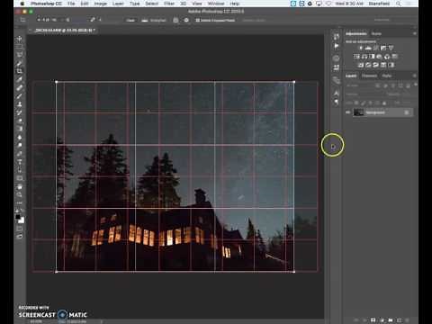Toggle lock transparent pixels

coord(356,103)
